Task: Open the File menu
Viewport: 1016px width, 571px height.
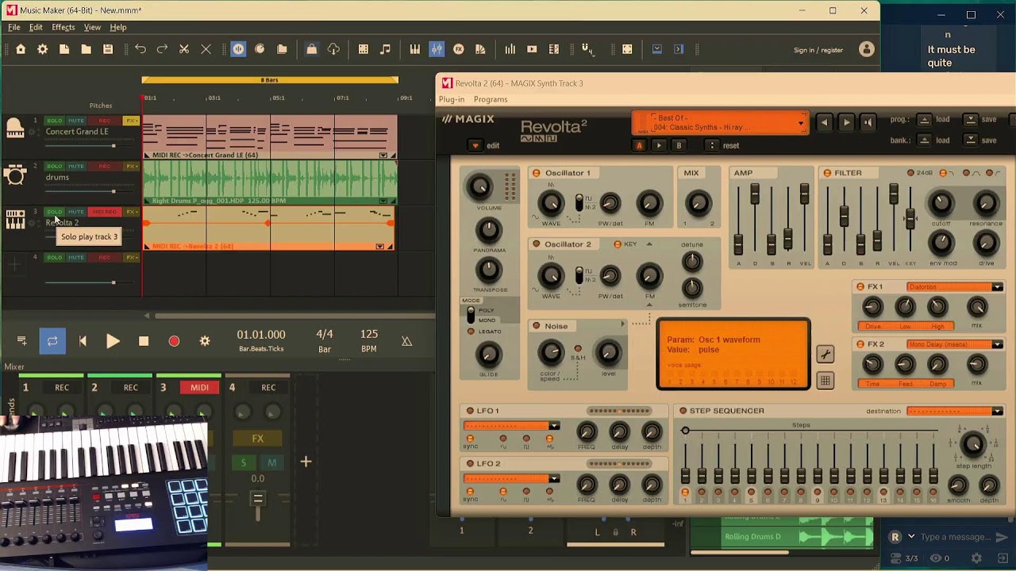Action: 14,27
